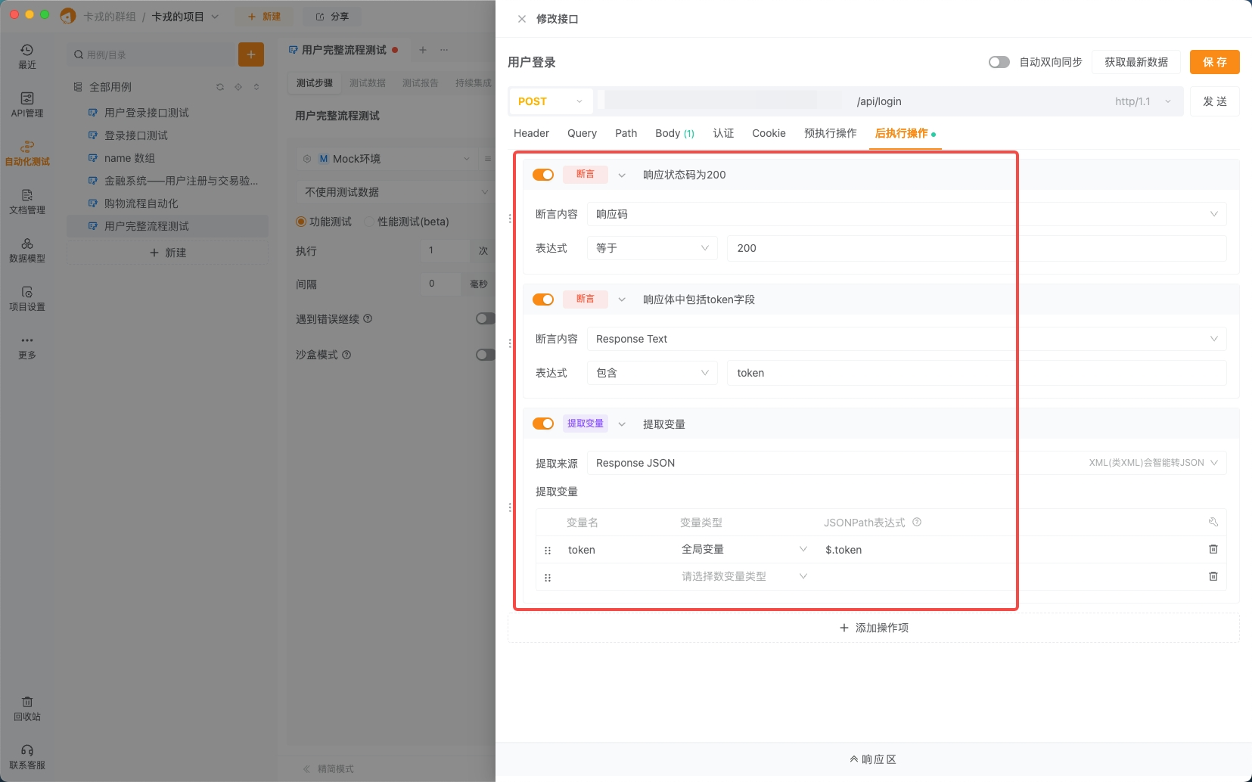Click the drag handle of the empty variable row
1252x782 pixels.
548,578
